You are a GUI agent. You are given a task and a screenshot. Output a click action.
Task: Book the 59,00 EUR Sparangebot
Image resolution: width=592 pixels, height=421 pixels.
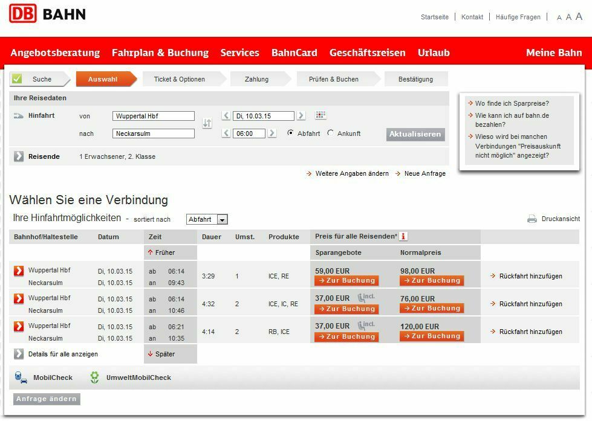click(346, 280)
